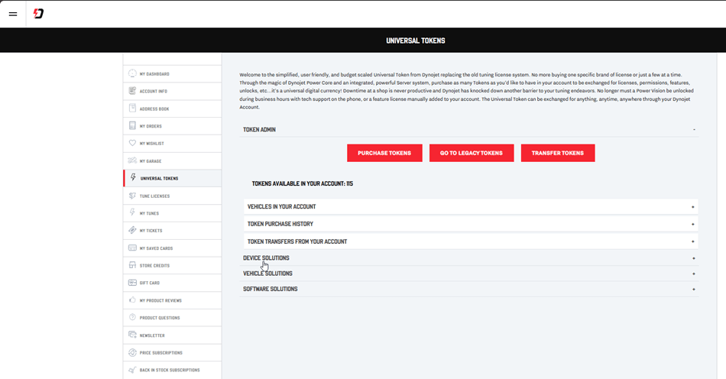
Task: Click the Tune Licenses sidebar icon
Action: (x=132, y=196)
